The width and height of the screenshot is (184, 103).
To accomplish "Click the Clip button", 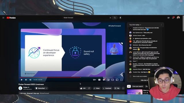I will coord(117,88).
